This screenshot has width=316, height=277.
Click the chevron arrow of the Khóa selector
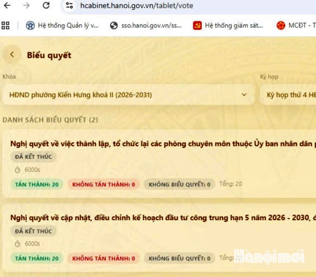[244, 95]
